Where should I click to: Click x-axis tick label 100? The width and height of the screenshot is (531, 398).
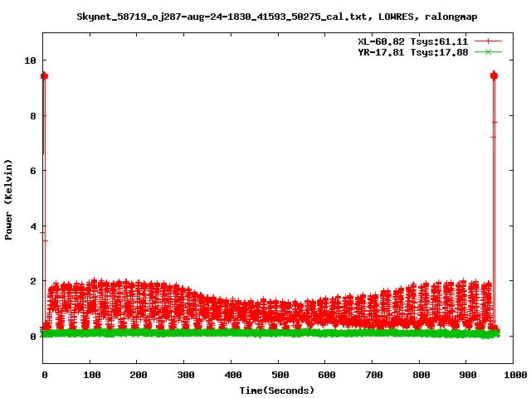click(92, 375)
